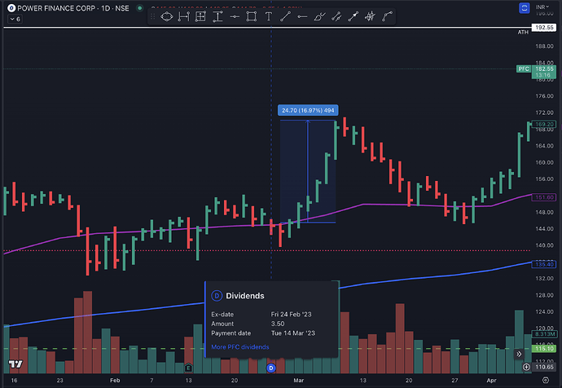The image size is (562, 388).
Task: Grab the drawing toolbar drag handle
Action: click(152, 16)
